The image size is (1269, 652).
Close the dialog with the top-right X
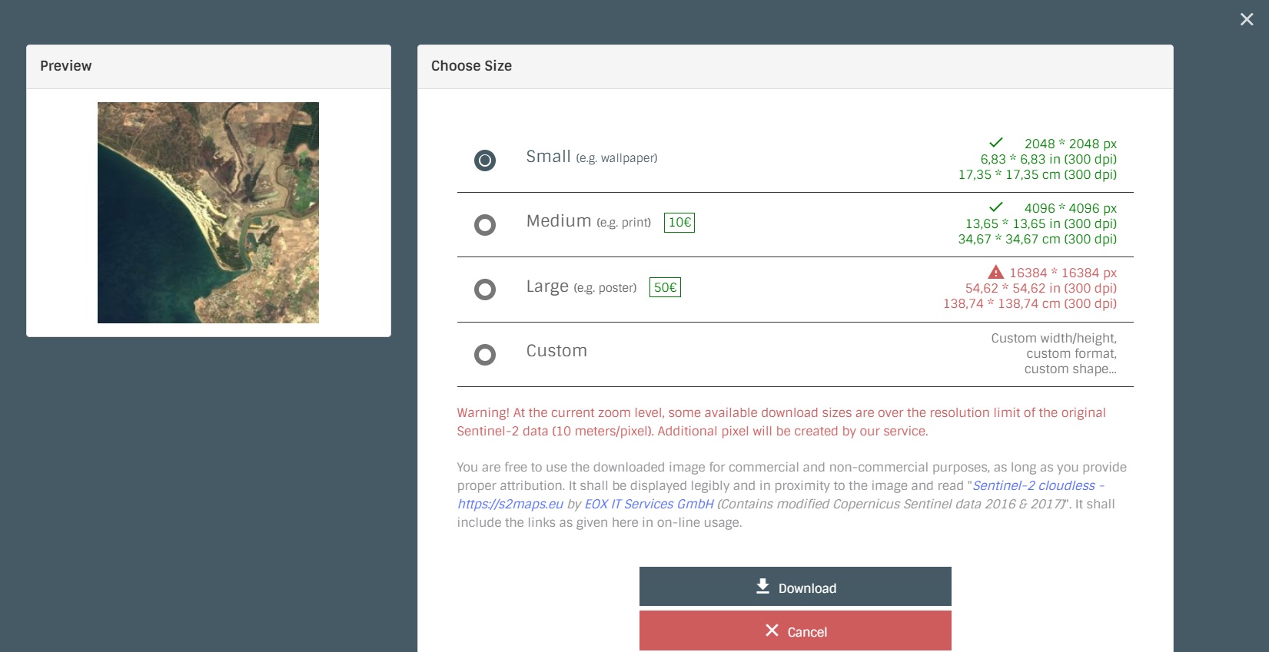1246,20
